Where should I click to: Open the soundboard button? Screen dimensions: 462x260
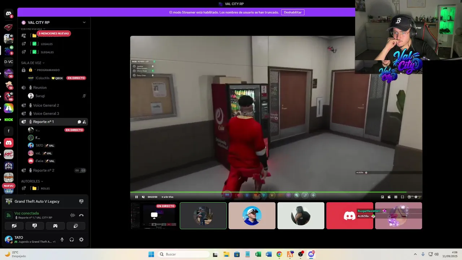click(76, 226)
